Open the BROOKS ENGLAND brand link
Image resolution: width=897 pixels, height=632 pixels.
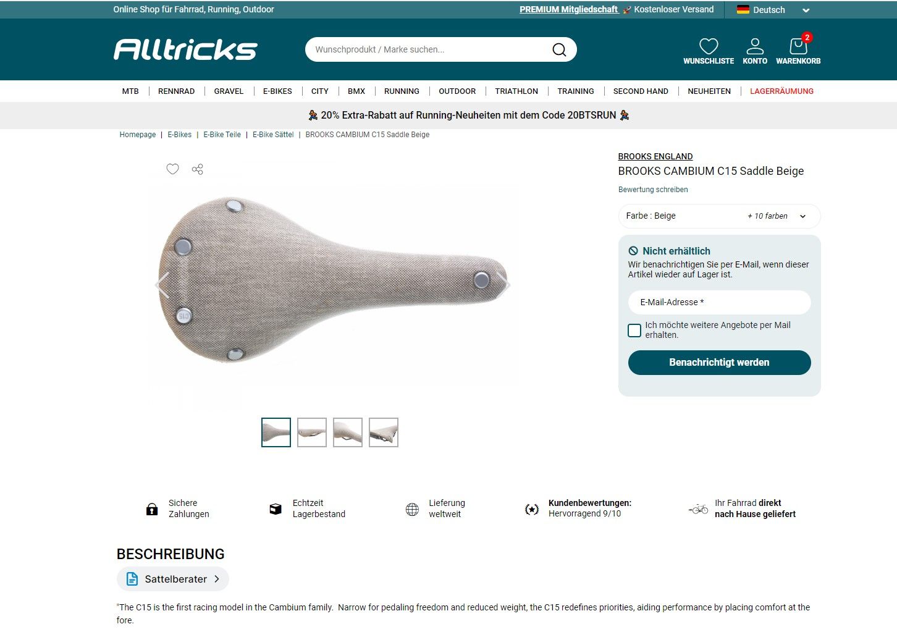pos(655,156)
